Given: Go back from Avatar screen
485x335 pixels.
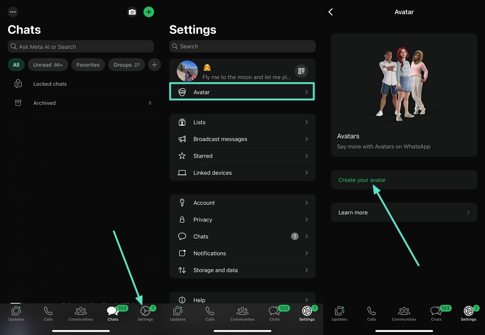Looking at the screenshot, I should click(x=331, y=12).
